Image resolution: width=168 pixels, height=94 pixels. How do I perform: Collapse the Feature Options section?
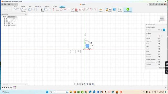coord(146,27)
